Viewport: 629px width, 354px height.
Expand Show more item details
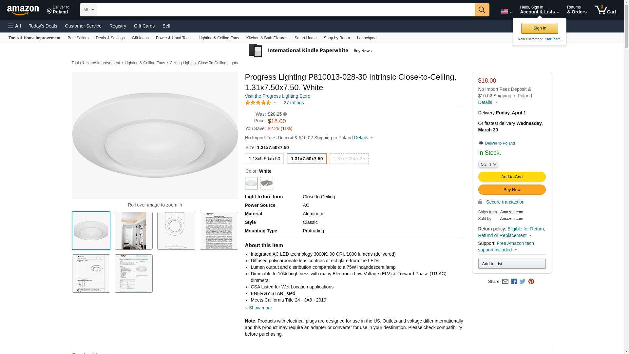click(260, 308)
